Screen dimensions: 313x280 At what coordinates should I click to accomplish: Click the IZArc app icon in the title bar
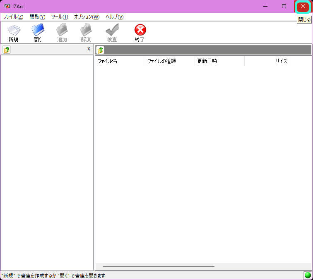pos(7,6)
